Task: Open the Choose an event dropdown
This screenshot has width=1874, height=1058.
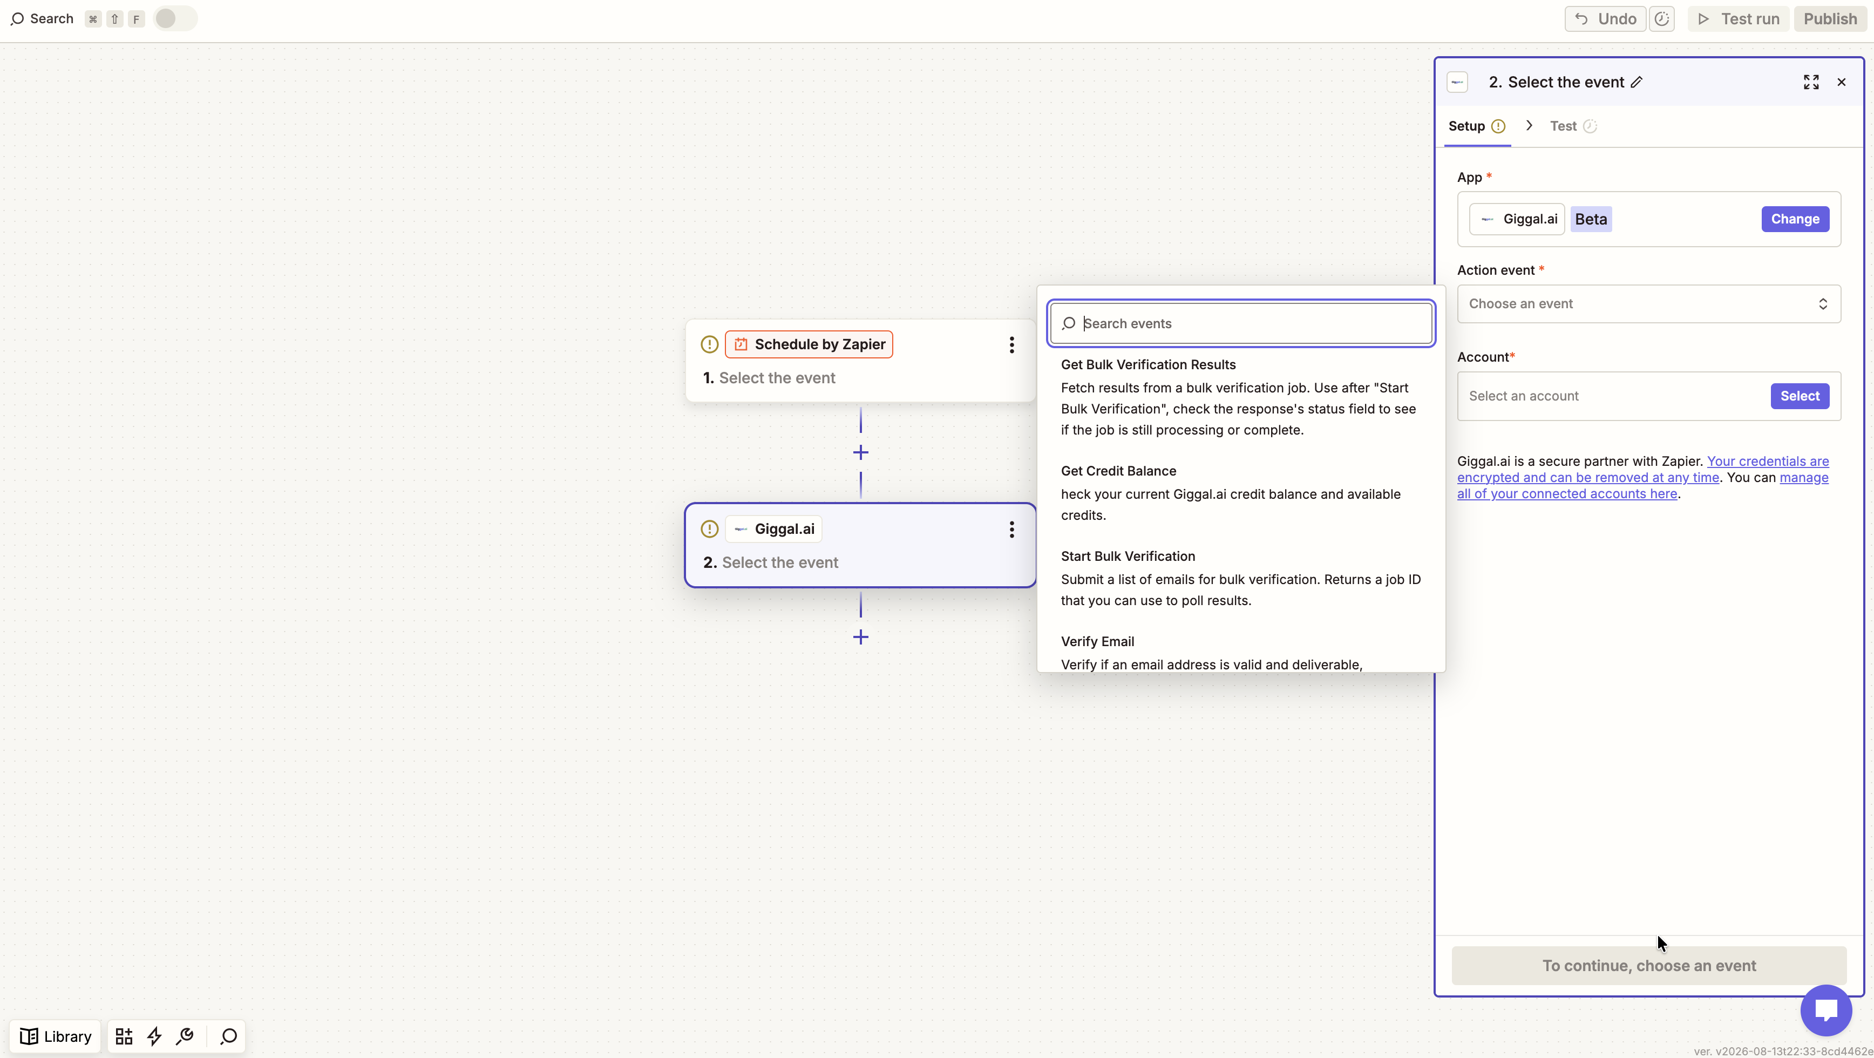Action: pos(1648,304)
